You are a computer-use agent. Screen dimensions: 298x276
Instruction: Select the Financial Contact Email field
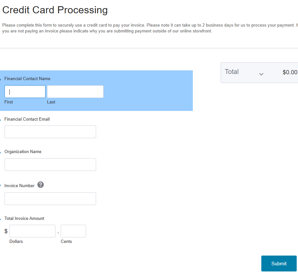(50, 132)
